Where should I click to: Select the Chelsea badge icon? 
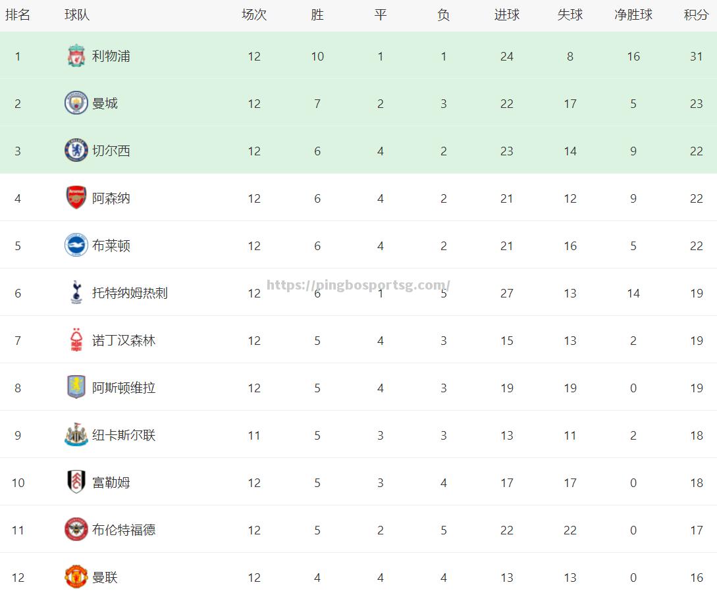pos(76,151)
